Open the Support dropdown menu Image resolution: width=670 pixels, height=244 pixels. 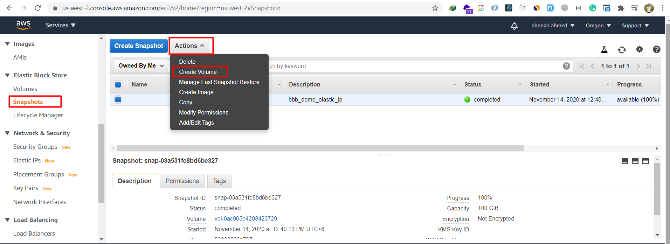pos(635,26)
